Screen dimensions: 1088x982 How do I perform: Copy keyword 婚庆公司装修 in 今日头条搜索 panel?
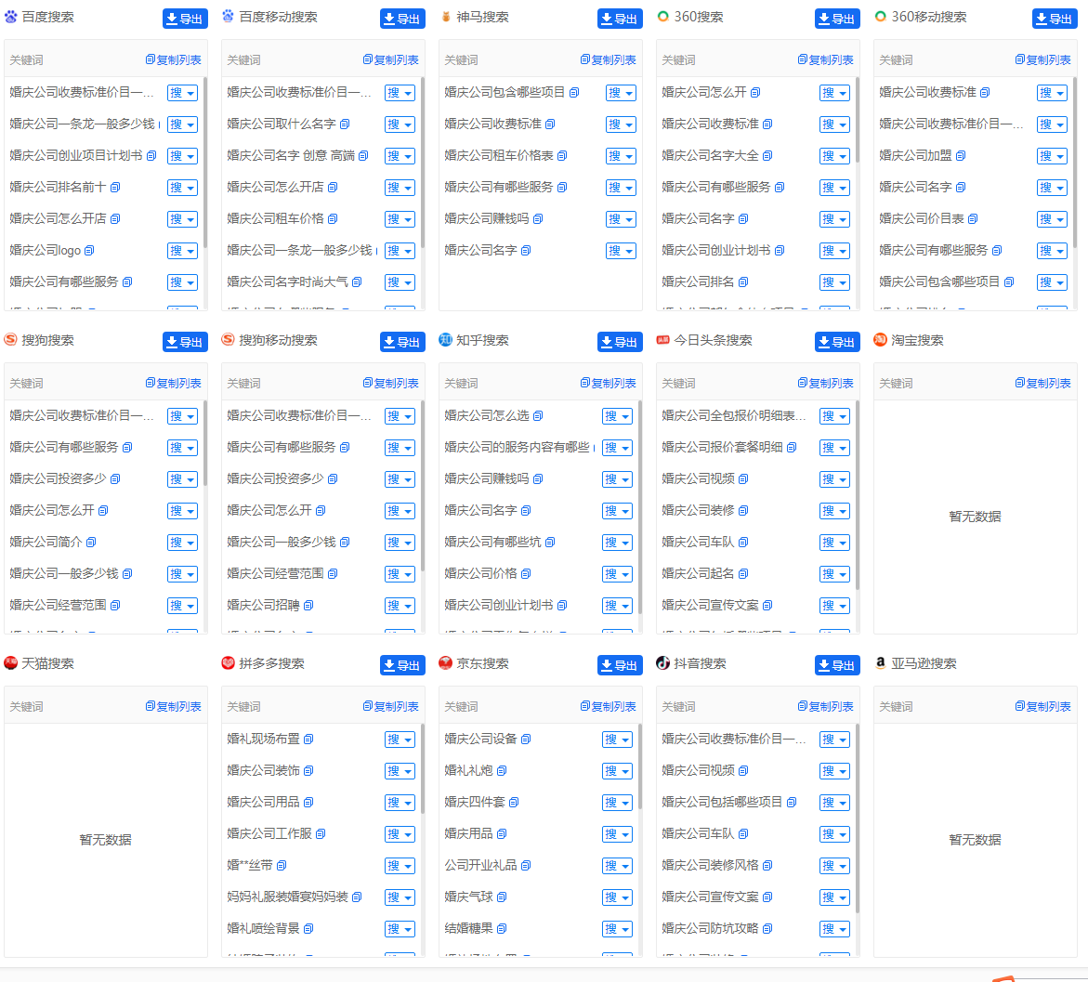[743, 511]
